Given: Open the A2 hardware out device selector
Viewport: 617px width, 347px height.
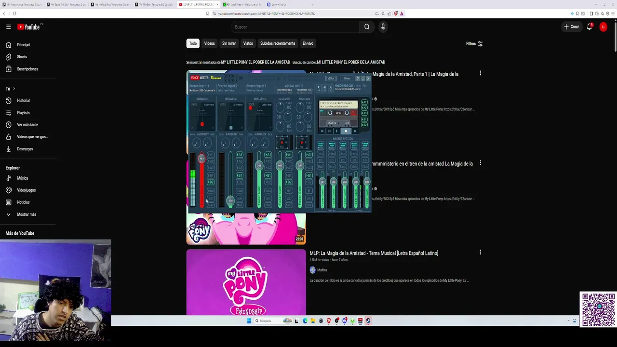Looking at the screenshot, I should (325, 88).
